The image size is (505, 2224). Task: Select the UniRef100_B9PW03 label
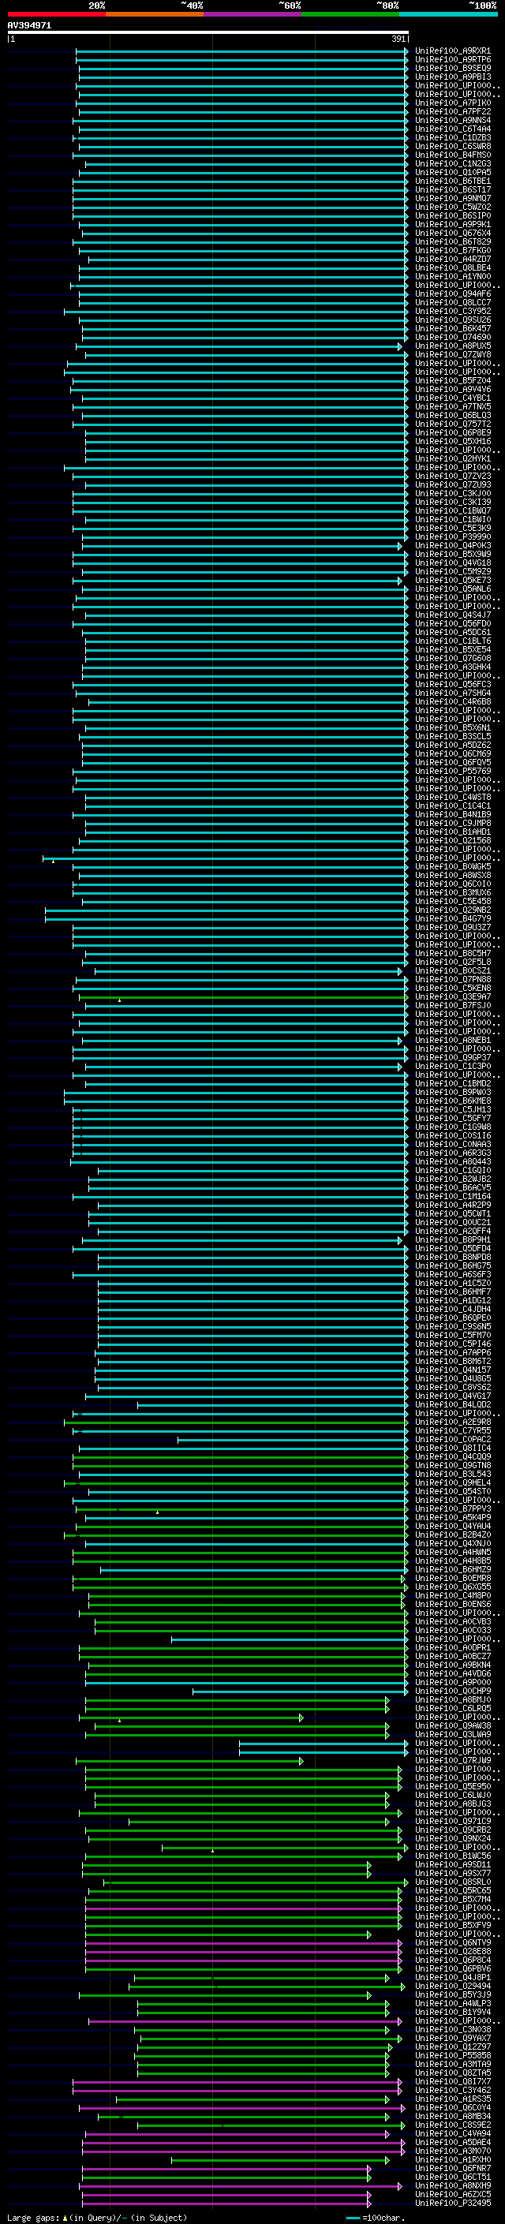[453, 1092]
